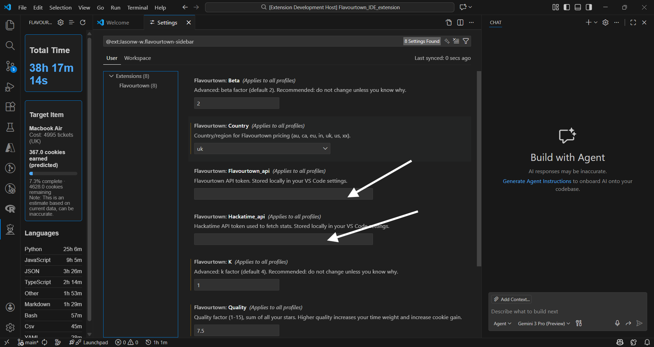Screen dimensions: 654x347
Task: Navigate back with title bar arrow
Action: point(185,7)
